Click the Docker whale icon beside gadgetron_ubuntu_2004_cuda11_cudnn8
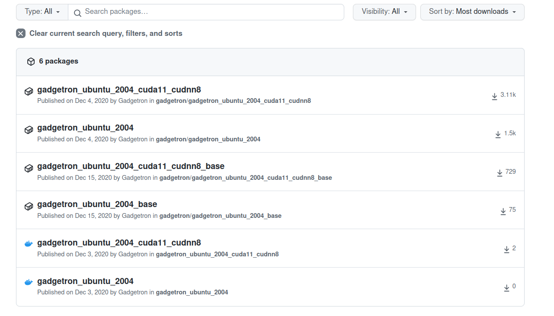The image size is (554, 316). [x=28, y=243]
